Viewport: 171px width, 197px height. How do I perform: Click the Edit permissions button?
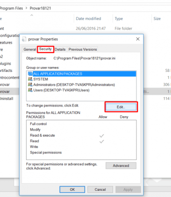pyautogui.click(x=121, y=107)
